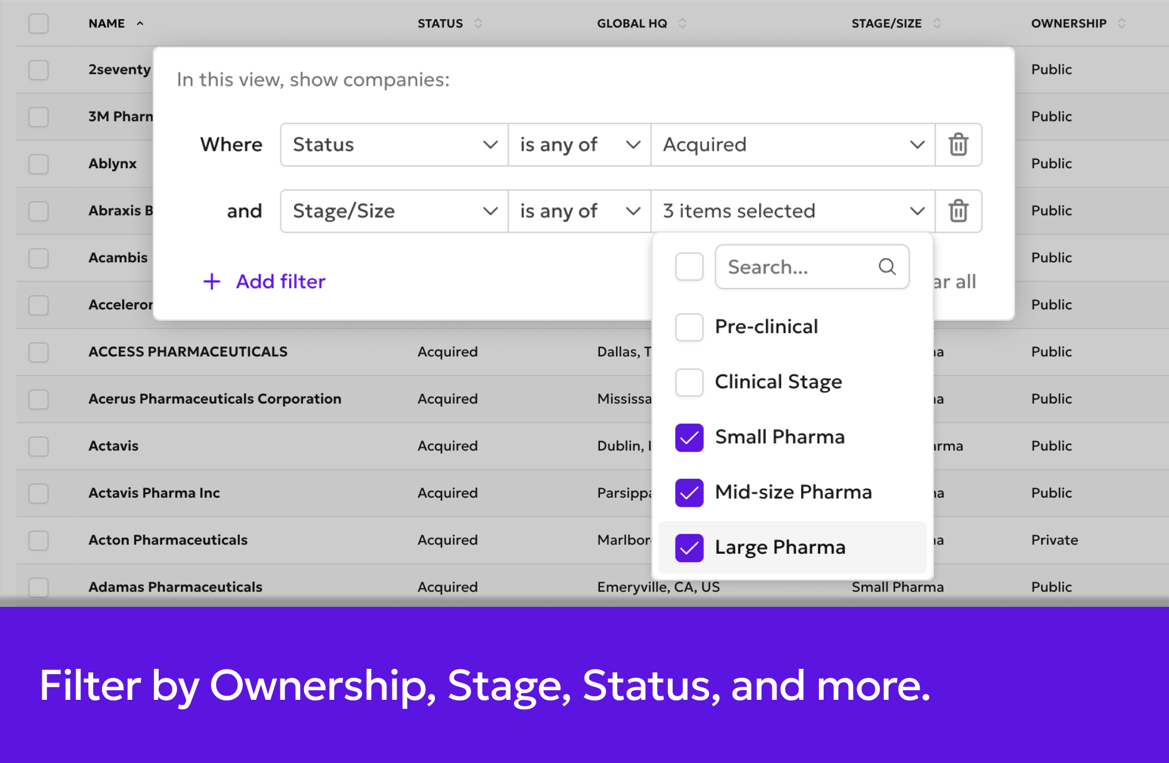The image size is (1169, 763).
Task: Sort the Global HQ column via its arrows
Action: (x=682, y=23)
